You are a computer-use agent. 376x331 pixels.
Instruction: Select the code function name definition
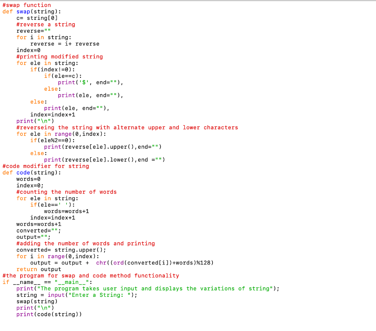point(23,172)
